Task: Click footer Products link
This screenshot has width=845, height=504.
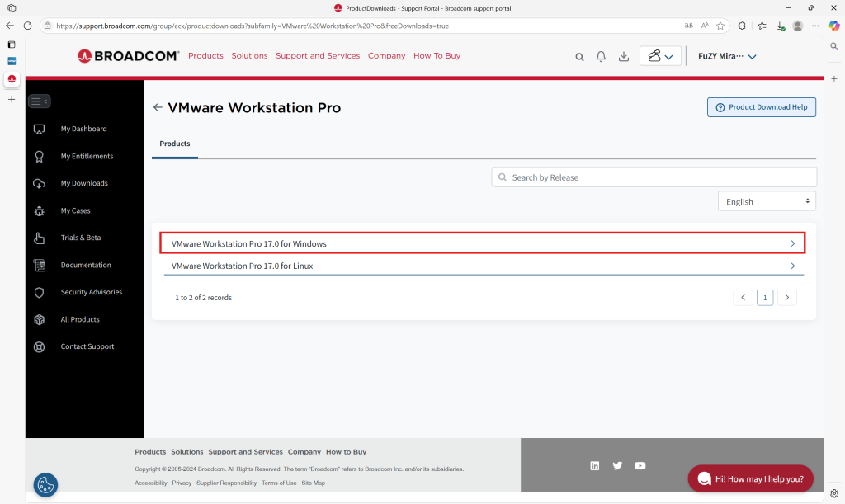Action: pyautogui.click(x=150, y=452)
